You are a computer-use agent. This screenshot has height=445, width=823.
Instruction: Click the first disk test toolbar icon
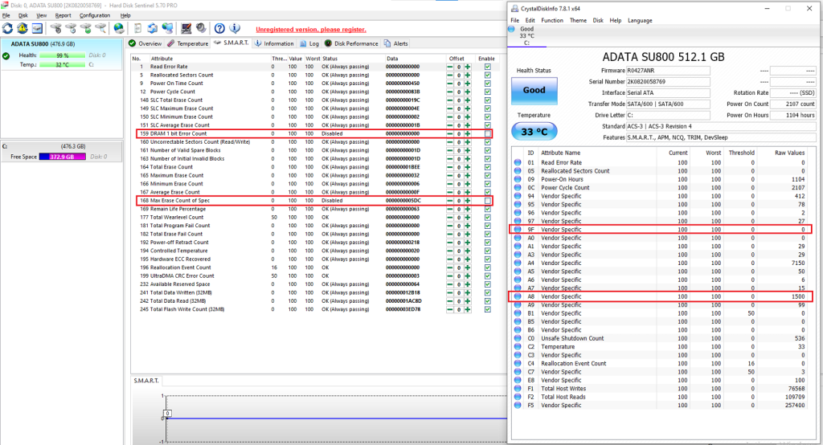click(x=55, y=28)
